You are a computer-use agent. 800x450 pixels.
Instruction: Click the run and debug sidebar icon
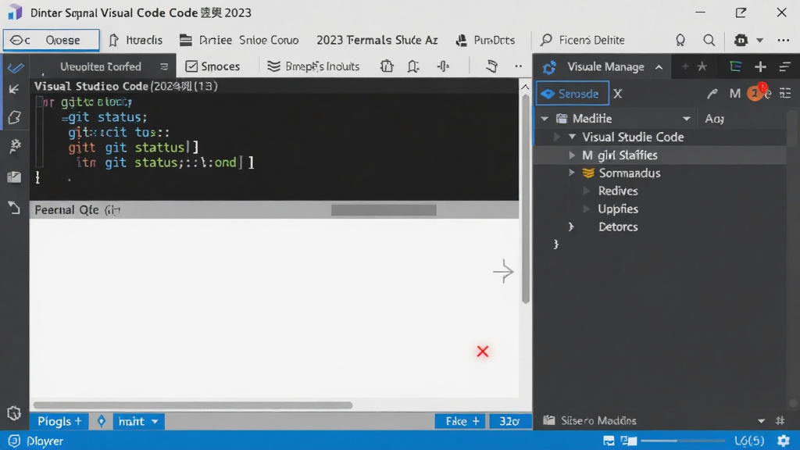[x=15, y=146]
